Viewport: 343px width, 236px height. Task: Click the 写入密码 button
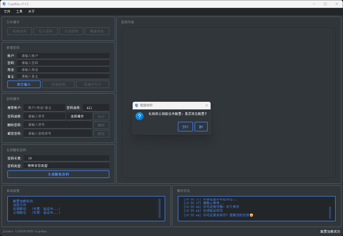[45, 31]
